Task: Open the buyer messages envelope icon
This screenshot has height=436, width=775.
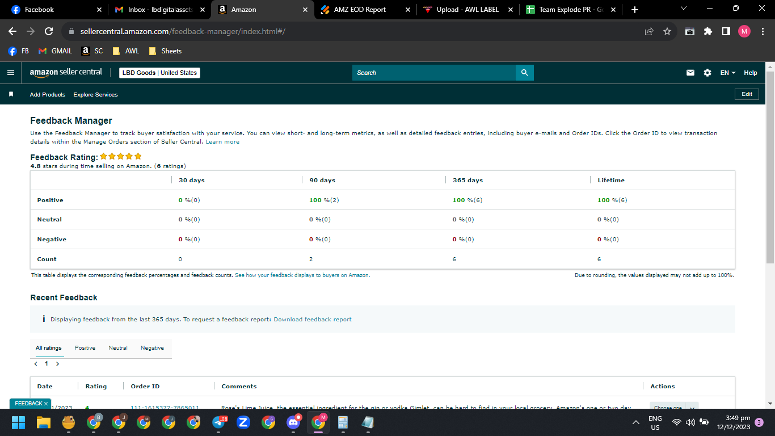Action: (x=690, y=73)
